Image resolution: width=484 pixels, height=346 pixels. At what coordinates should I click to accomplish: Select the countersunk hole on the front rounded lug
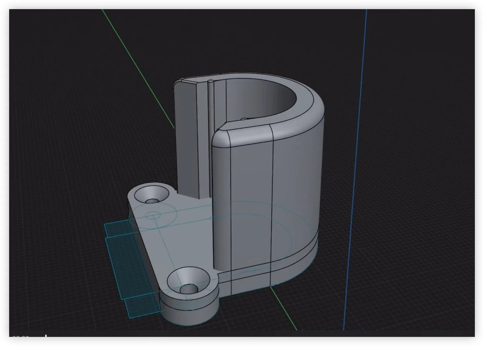[189, 281]
